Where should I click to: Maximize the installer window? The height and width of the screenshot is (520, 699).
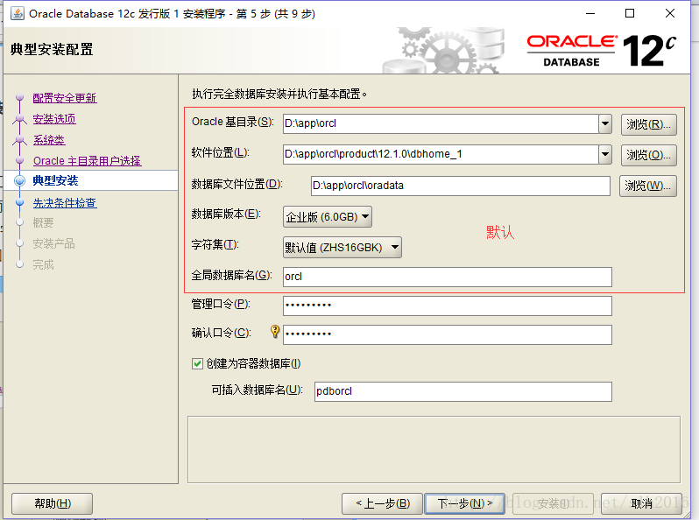630,13
